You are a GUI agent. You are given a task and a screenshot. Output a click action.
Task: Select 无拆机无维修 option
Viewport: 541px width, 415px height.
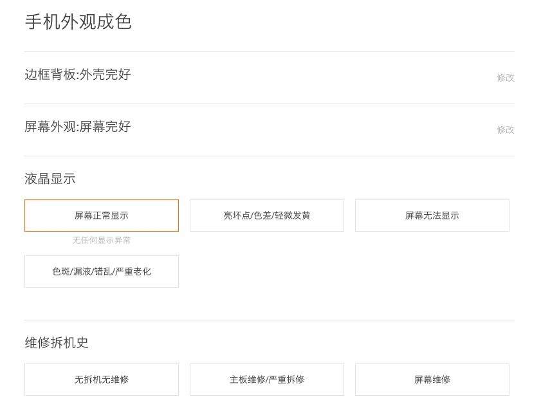(102, 380)
